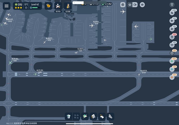Open the contracts book icon
Viewport: 179px width, 125px height.
click(93, 116)
